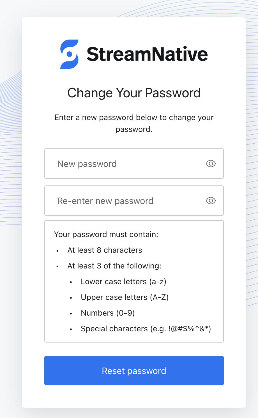This screenshot has width=258, height=418.
Task: Click inside the New password field
Action: click(x=112, y=164)
